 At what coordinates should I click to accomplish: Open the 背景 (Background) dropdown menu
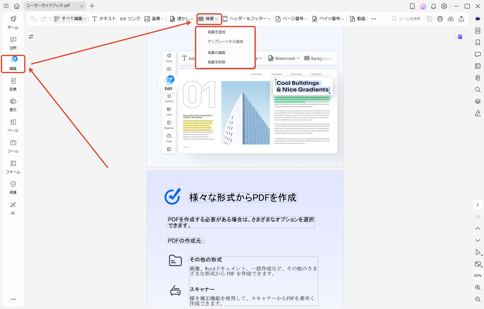[x=209, y=19]
